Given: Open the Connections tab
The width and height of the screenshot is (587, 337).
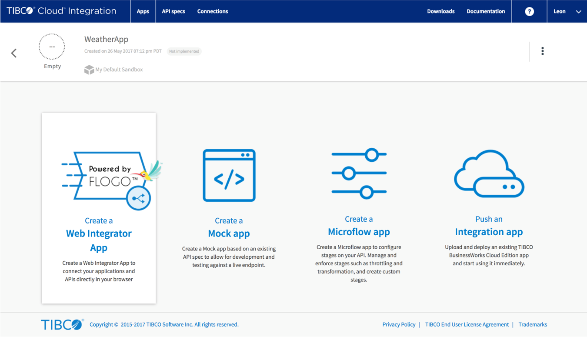Looking at the screenshot, I should point(213,12).
